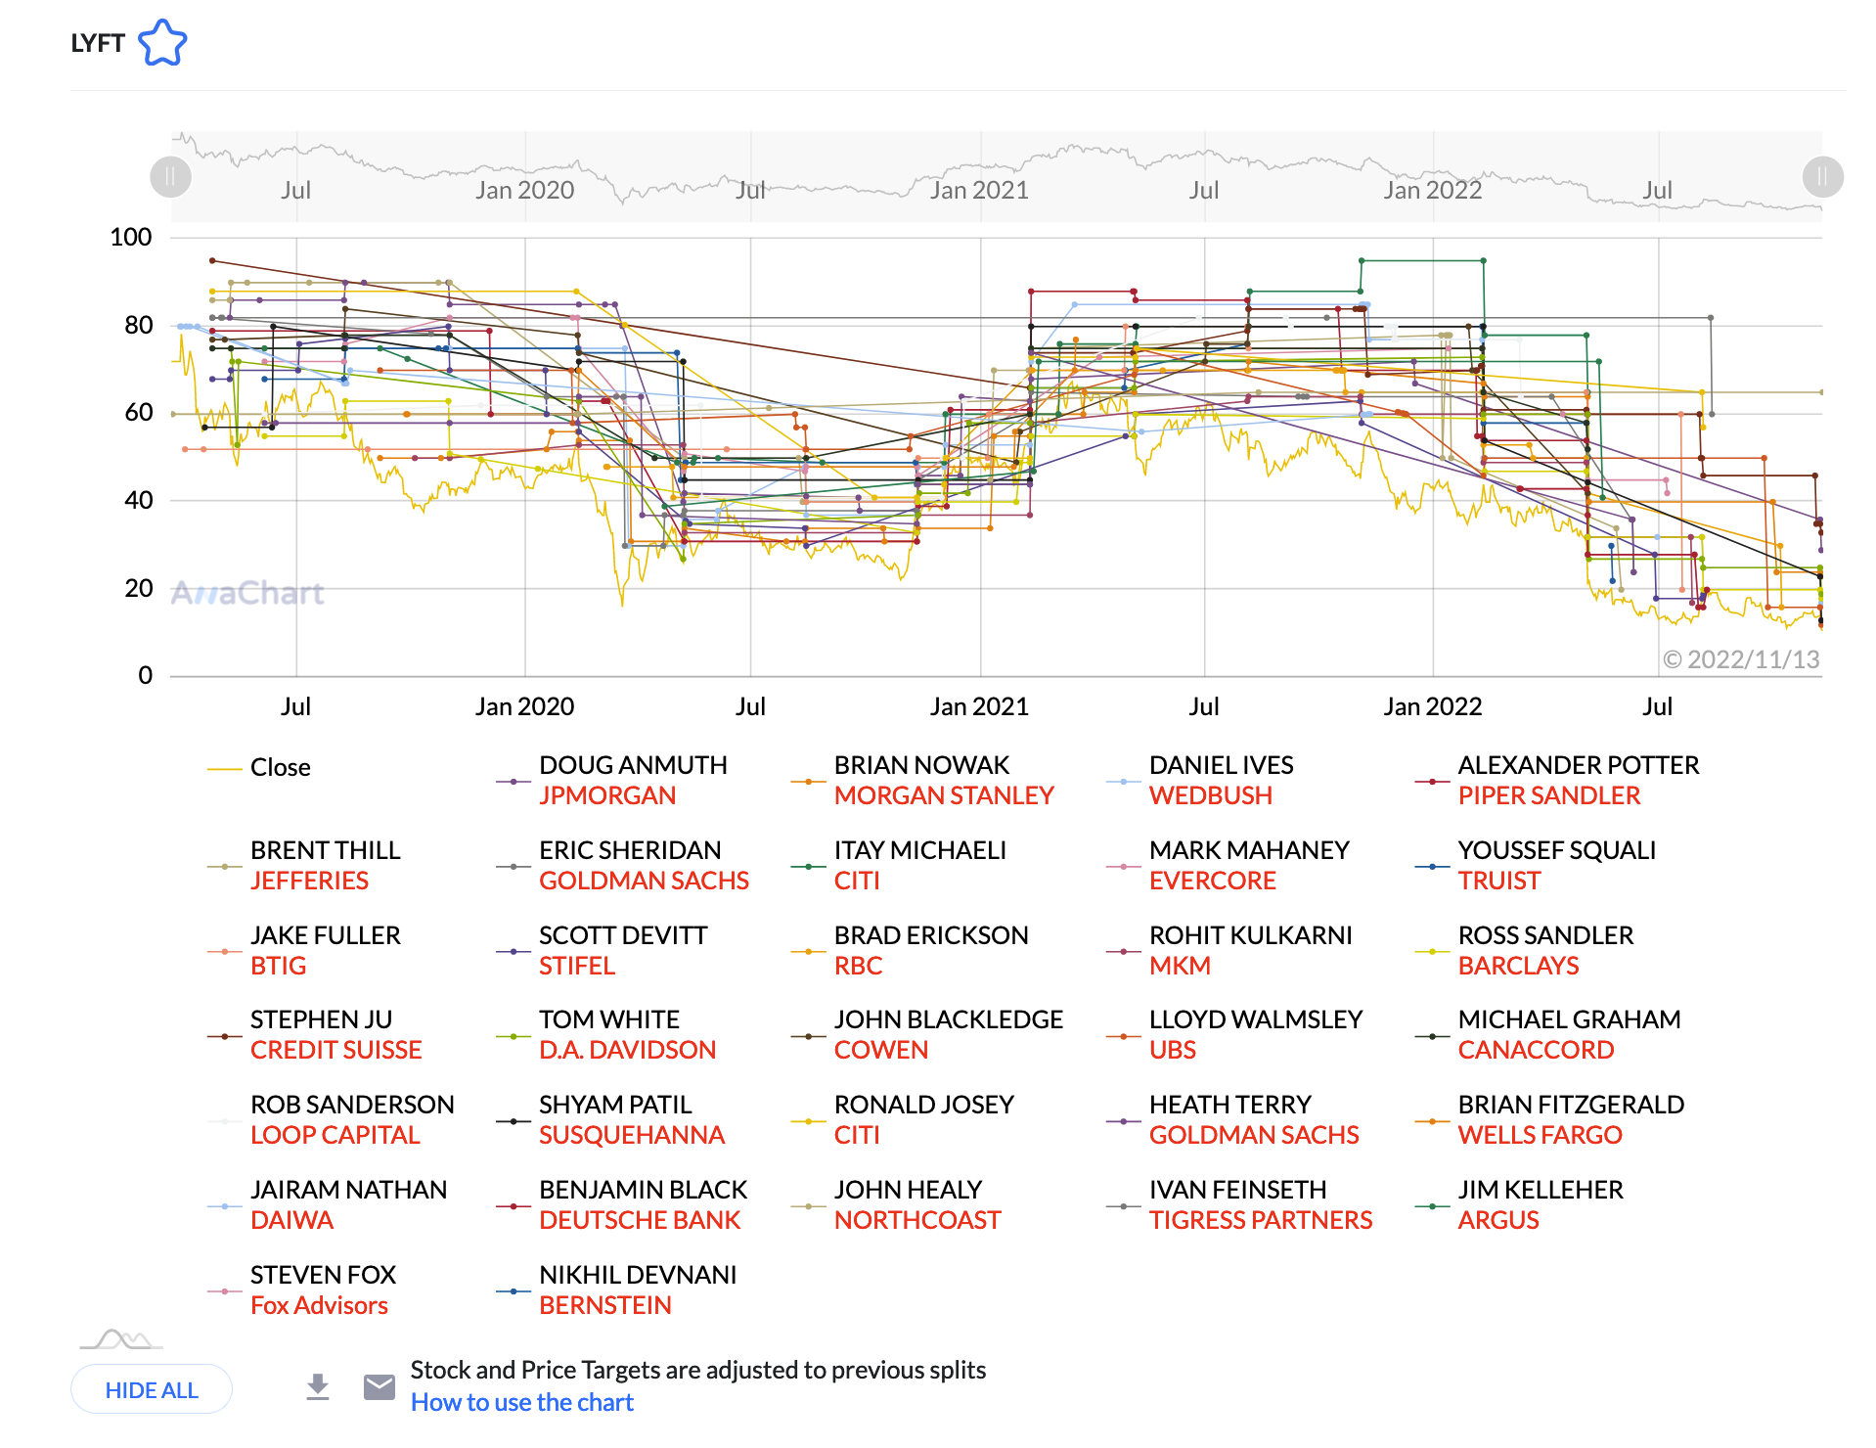Toggle Daniel Ives Wedbush series
Viewport: 1876px width, 1448px height.
click(1200, 780)
